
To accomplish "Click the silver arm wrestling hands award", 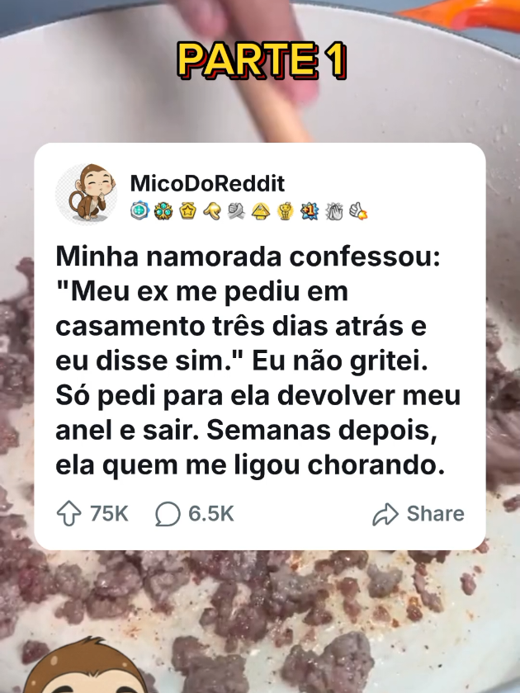I will [237, 211].
